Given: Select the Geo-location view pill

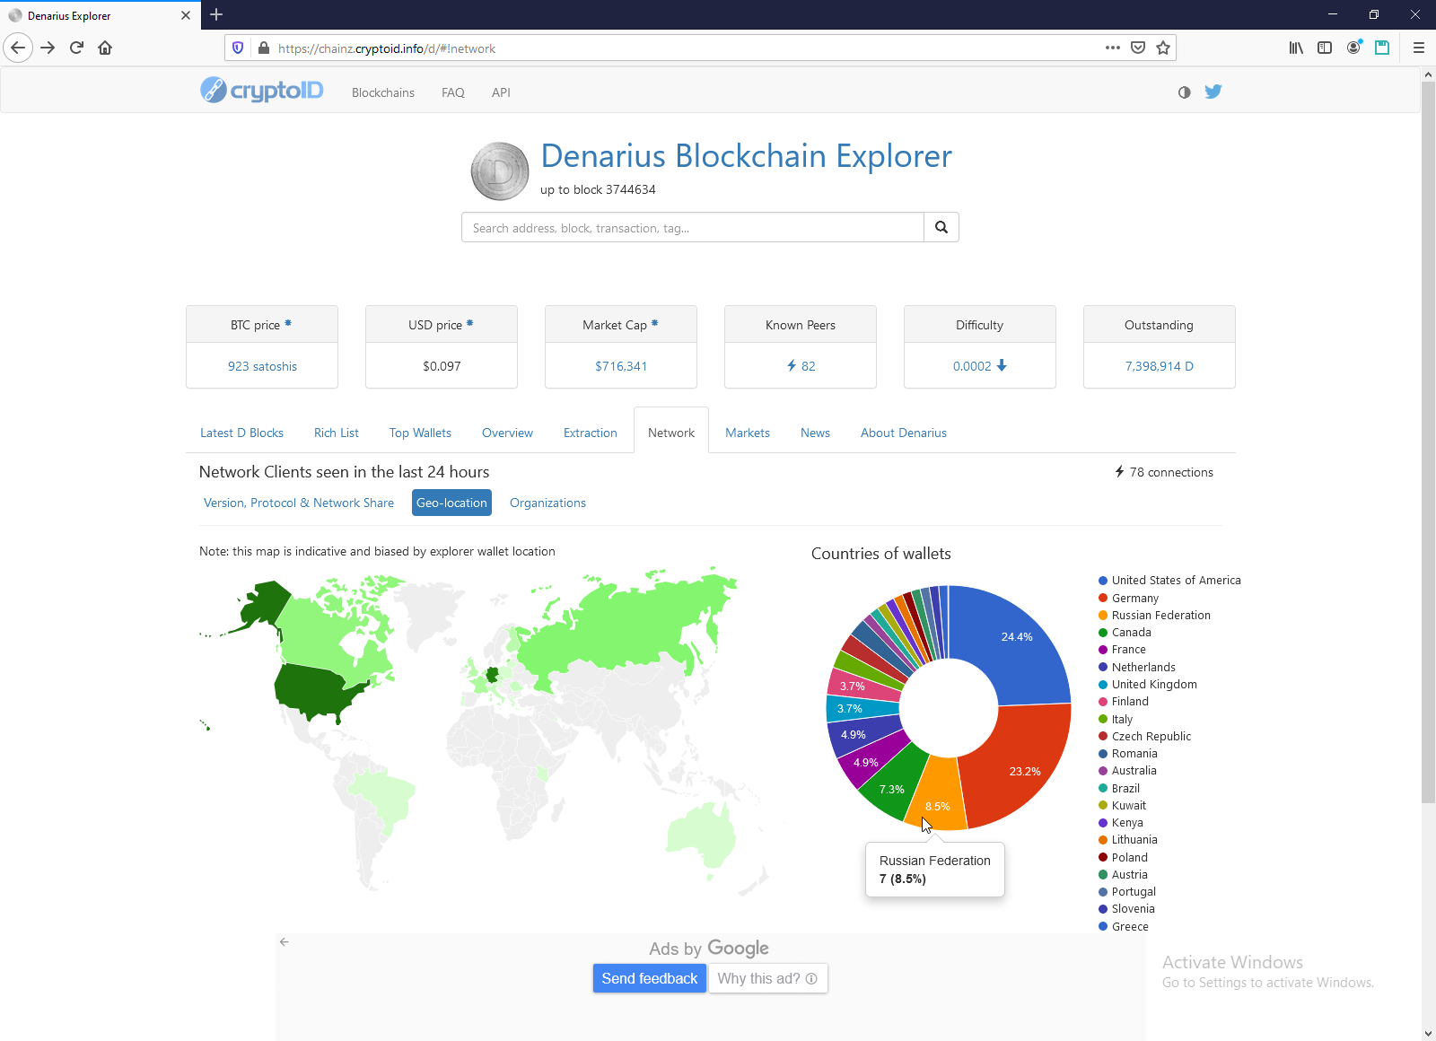Looking at the screenshot, I should pyautogui.click(x=451, y=503).
